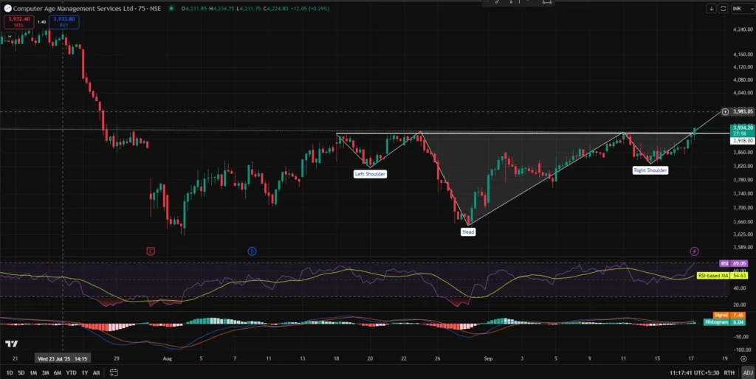Click the blue D dividend marker
Viewport: 756px width, 379px height.
[252, 251]
